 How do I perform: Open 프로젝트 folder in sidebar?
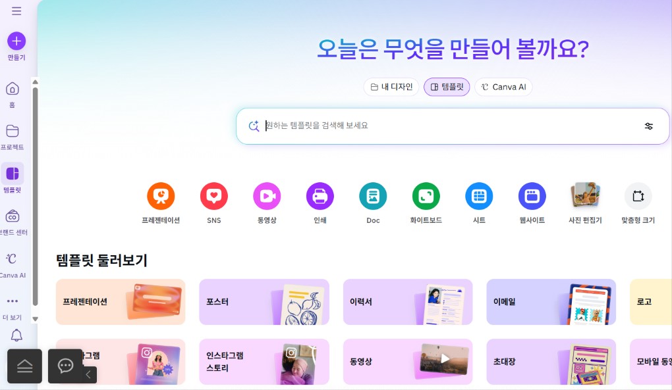tap(13, 131)
